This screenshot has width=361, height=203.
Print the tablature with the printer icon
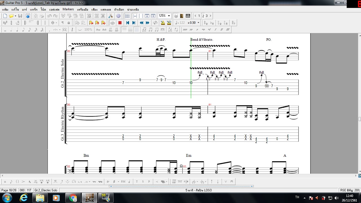tap(41, 16)
